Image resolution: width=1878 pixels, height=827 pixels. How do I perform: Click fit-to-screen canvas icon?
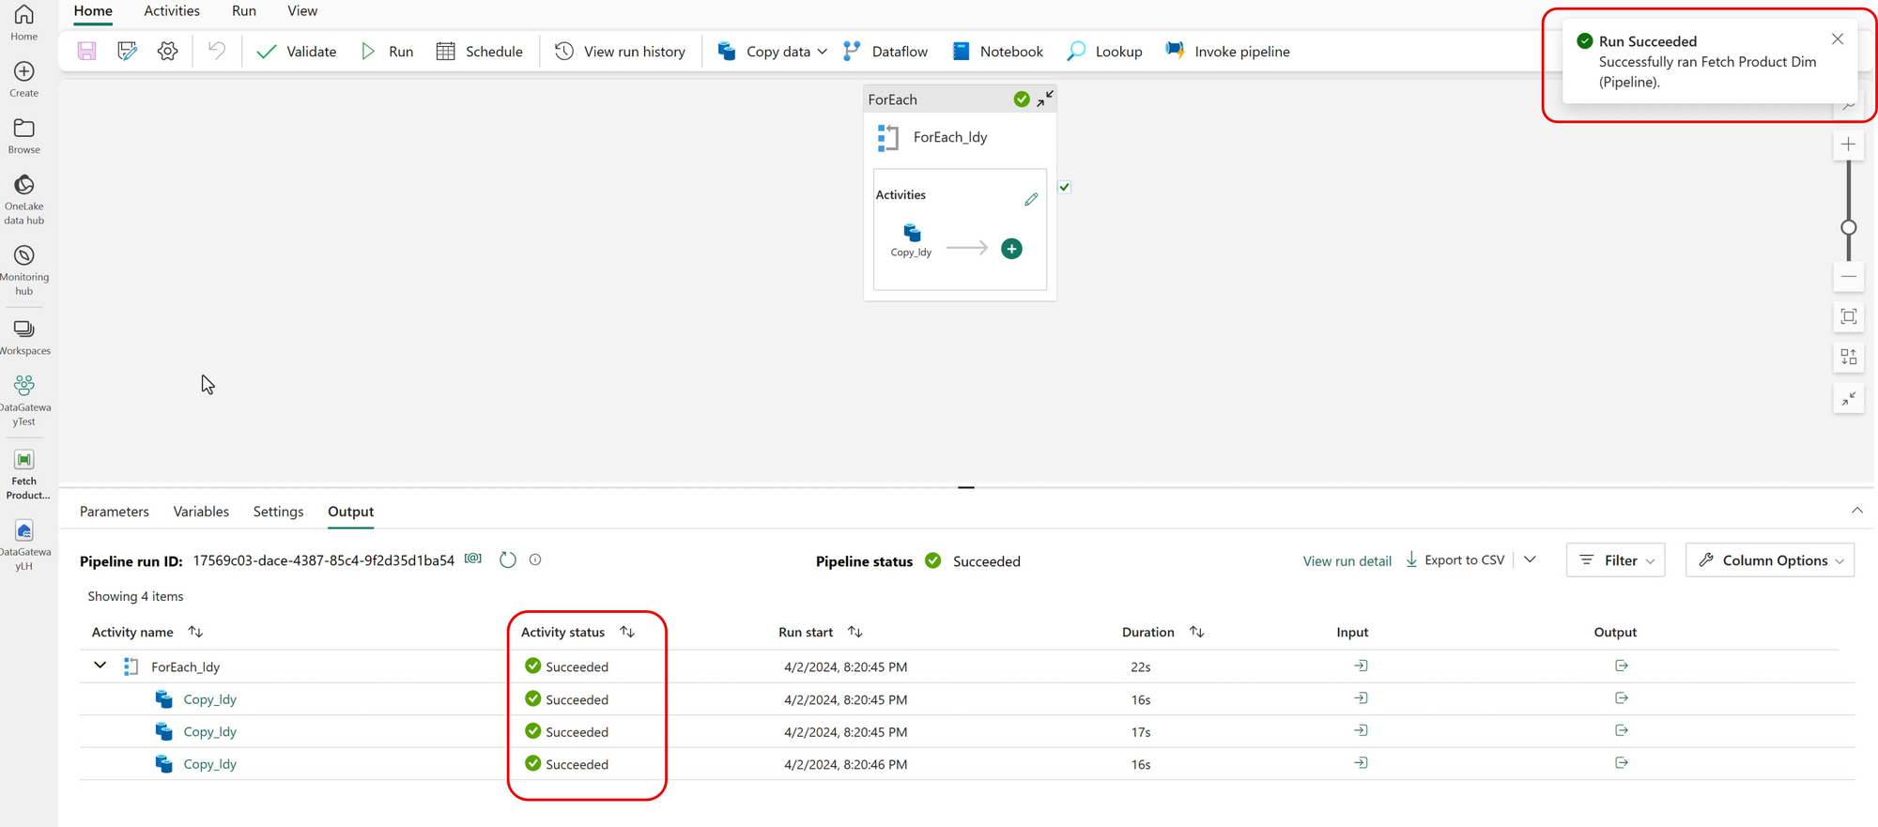coord(1848,317)
